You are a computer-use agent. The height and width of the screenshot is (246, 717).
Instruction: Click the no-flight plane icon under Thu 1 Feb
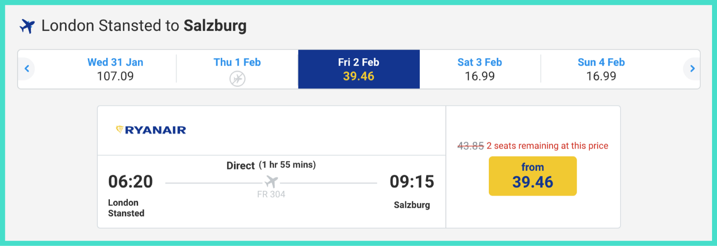238,79
